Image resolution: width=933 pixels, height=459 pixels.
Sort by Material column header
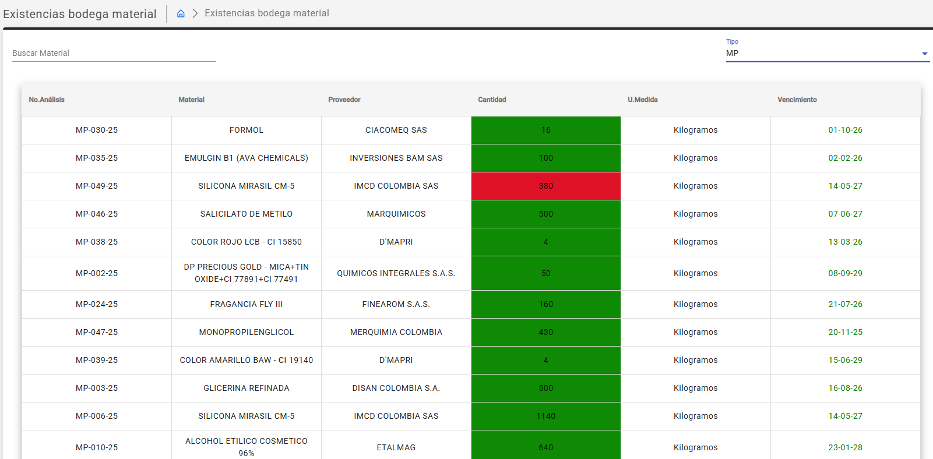[x=191, y=100]
